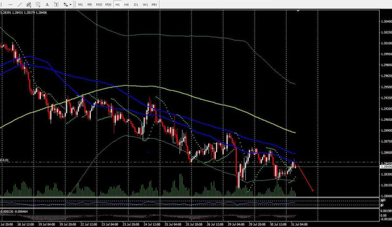Select the arrows and symbols tool
This screenshot has width=392, height=227.
click(x=66, y=4)
